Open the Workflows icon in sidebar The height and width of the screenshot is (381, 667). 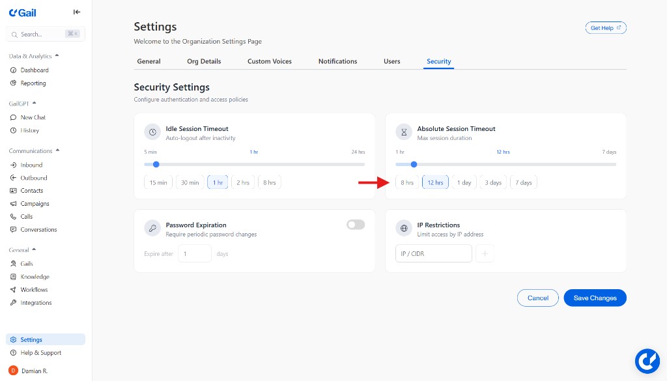click(14, 290)
